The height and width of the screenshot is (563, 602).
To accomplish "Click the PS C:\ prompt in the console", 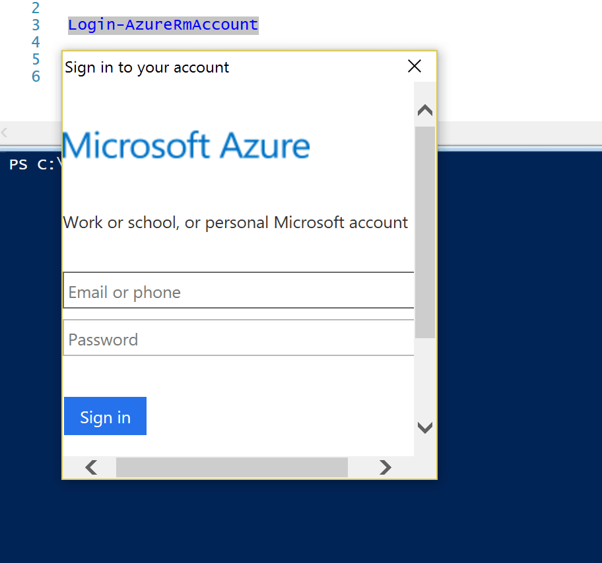I will coord(36,165).
